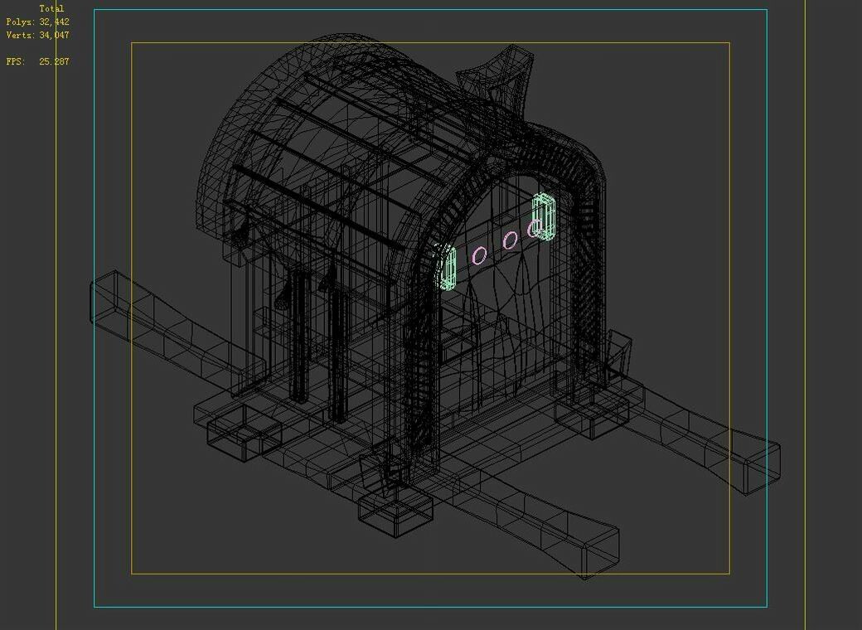Select the leftmost pink circle object
Viewport: 862px width, 630px height.
[x=479, y=255]
